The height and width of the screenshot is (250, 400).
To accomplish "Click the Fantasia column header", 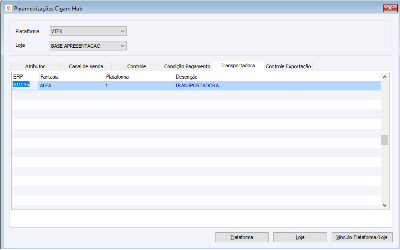I will [x=72, y=77].
